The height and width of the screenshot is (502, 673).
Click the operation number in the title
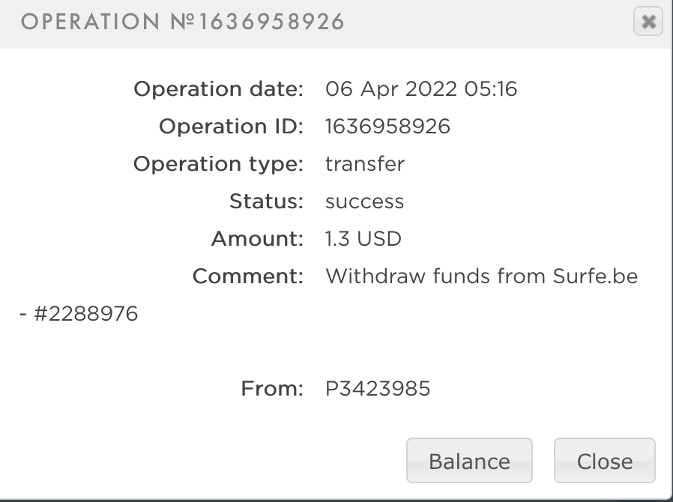pyautogui.click(x=257, y=22)
